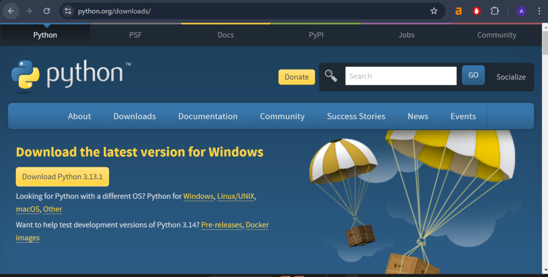The height and width of the screenshot is (277, 548).
Task: Open the Success Stories menu
Action: coord(356,117)
